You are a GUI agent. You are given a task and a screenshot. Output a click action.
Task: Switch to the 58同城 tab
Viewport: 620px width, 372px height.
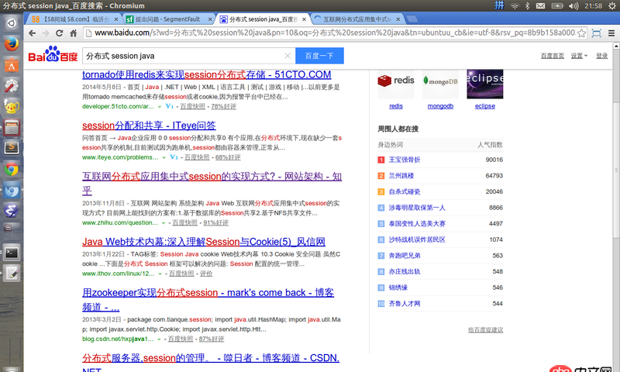[x=73, y=19]
